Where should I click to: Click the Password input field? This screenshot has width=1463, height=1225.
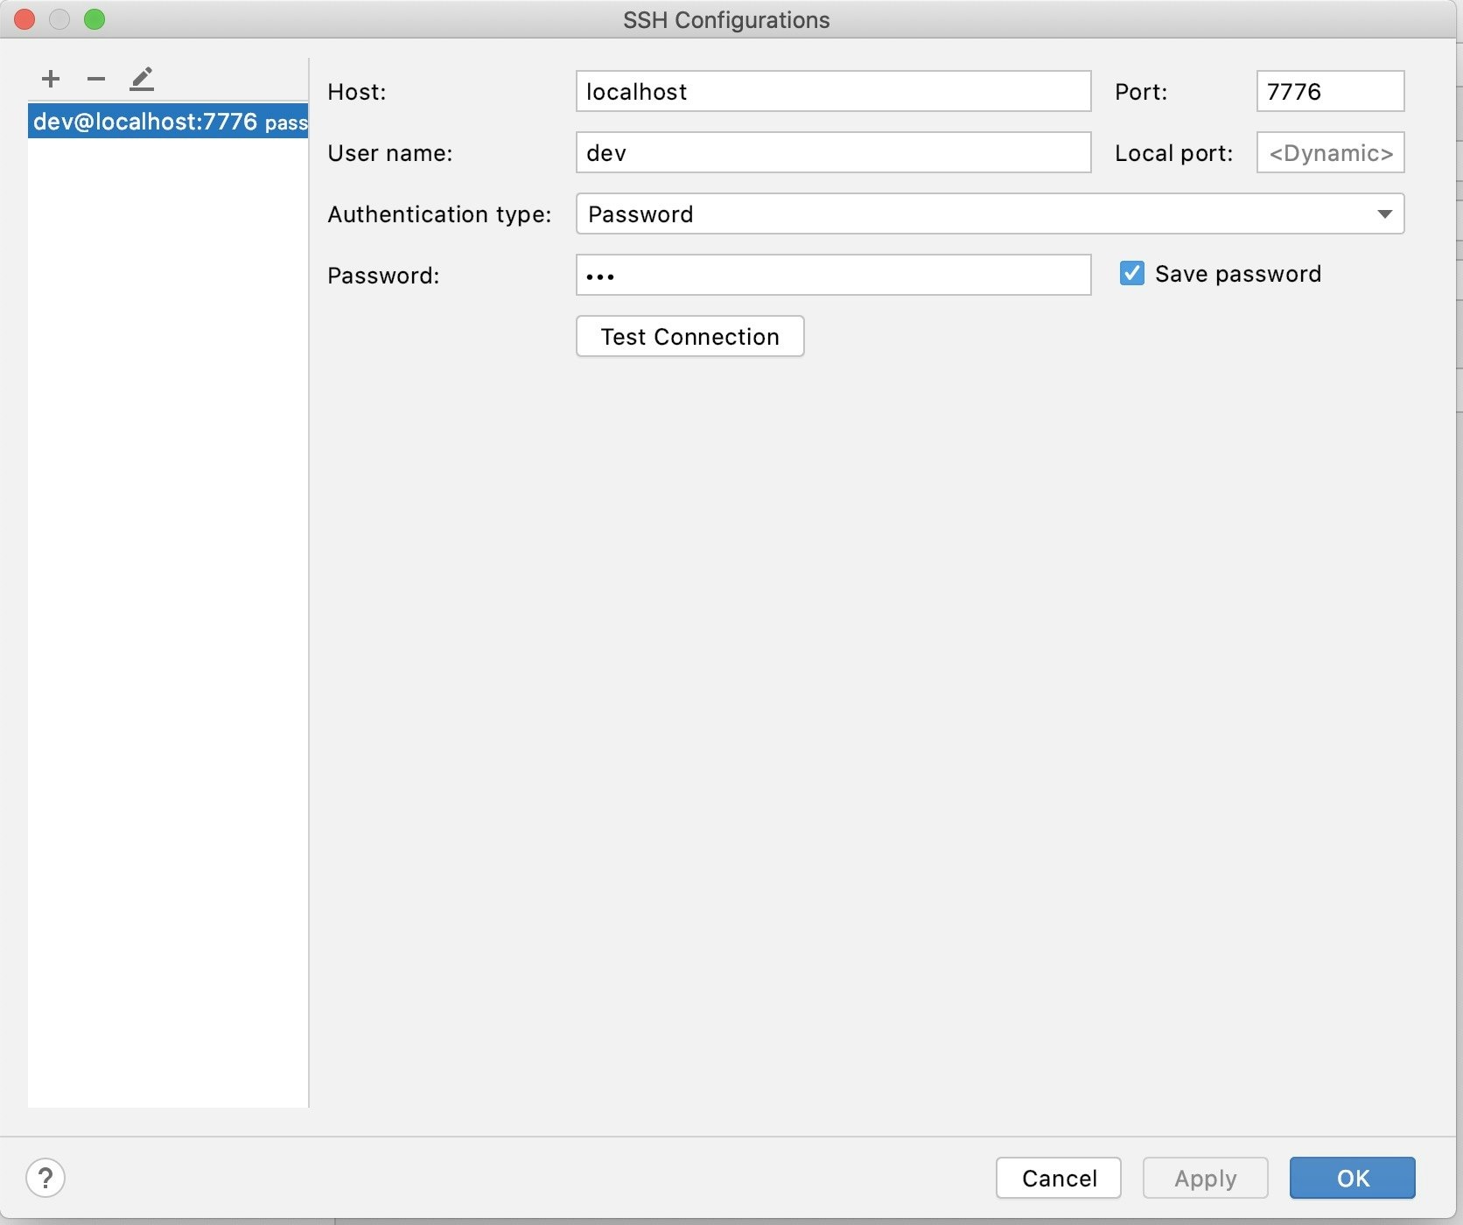pyautogui.click(x=833, y=275)
